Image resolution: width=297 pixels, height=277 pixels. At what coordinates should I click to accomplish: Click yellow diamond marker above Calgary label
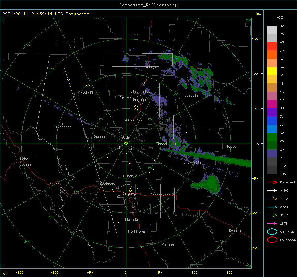click(x=130, y=190)
